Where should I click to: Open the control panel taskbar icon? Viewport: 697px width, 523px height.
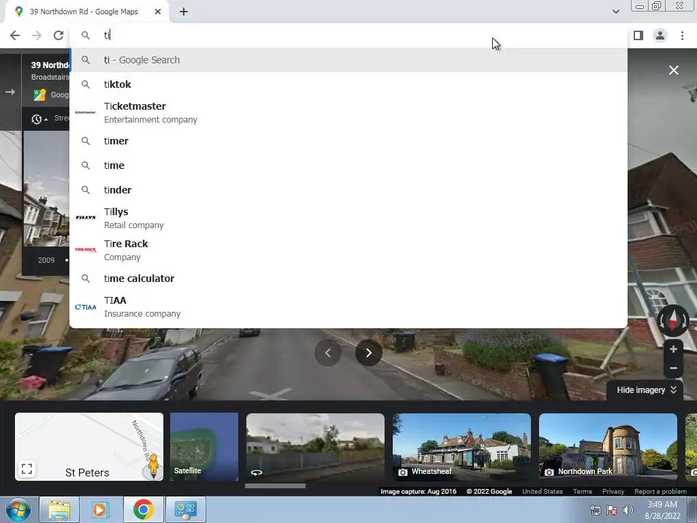click(185, 509)
